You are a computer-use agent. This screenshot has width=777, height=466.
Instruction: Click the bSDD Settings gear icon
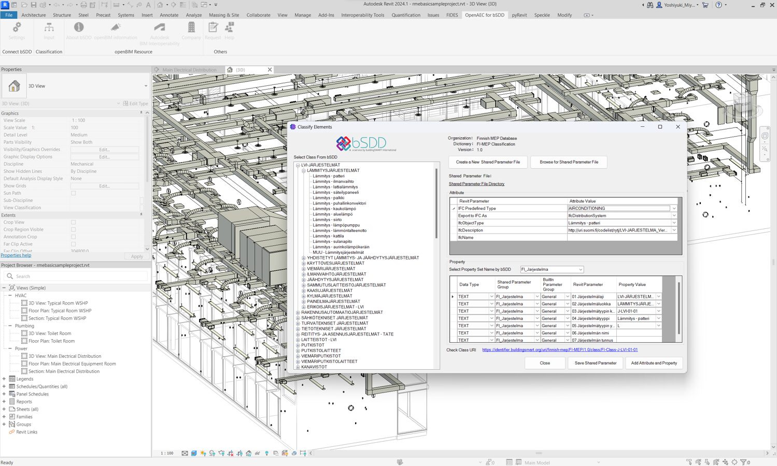point(17,27)
